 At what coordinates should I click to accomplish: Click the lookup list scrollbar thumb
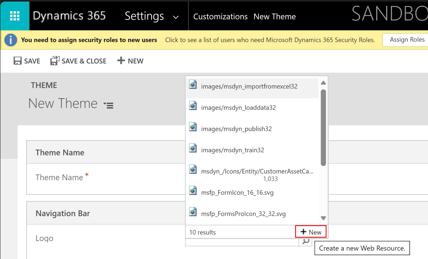pyautogui.click(x=323, y=127)
